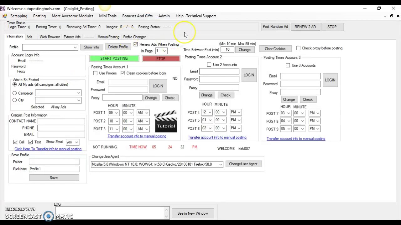
Task: Minimize the inner MDI child window
Action: click(x=385, y=16)
